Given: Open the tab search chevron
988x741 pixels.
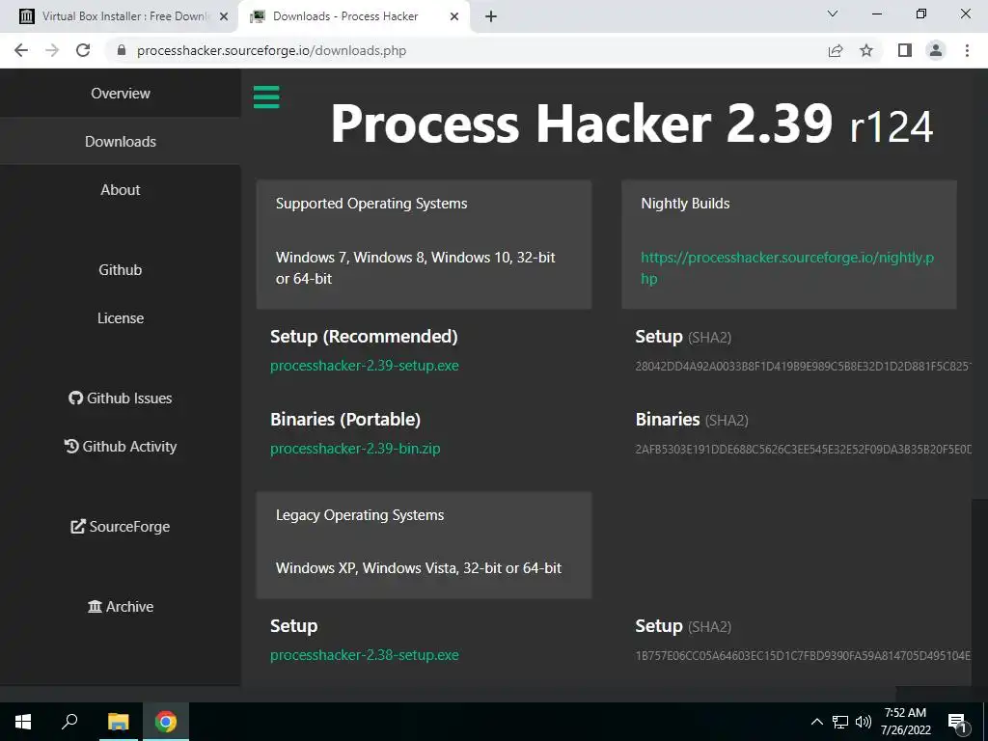Looking at the screenshot, I should (833, 14).
